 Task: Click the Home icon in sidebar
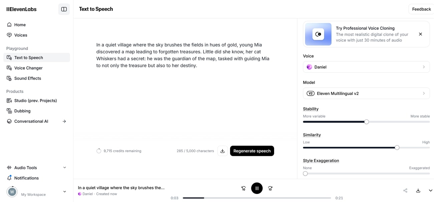[x=9, y=25]
